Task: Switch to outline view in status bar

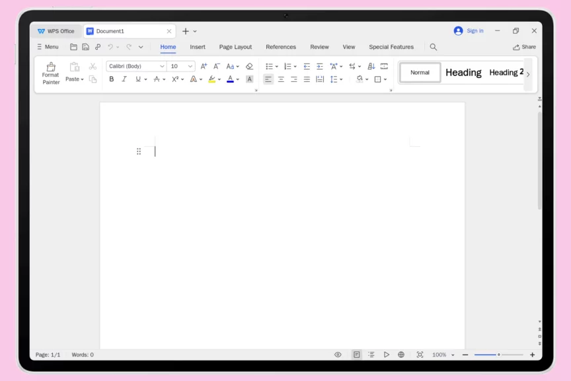Action: tap(371, 355)
